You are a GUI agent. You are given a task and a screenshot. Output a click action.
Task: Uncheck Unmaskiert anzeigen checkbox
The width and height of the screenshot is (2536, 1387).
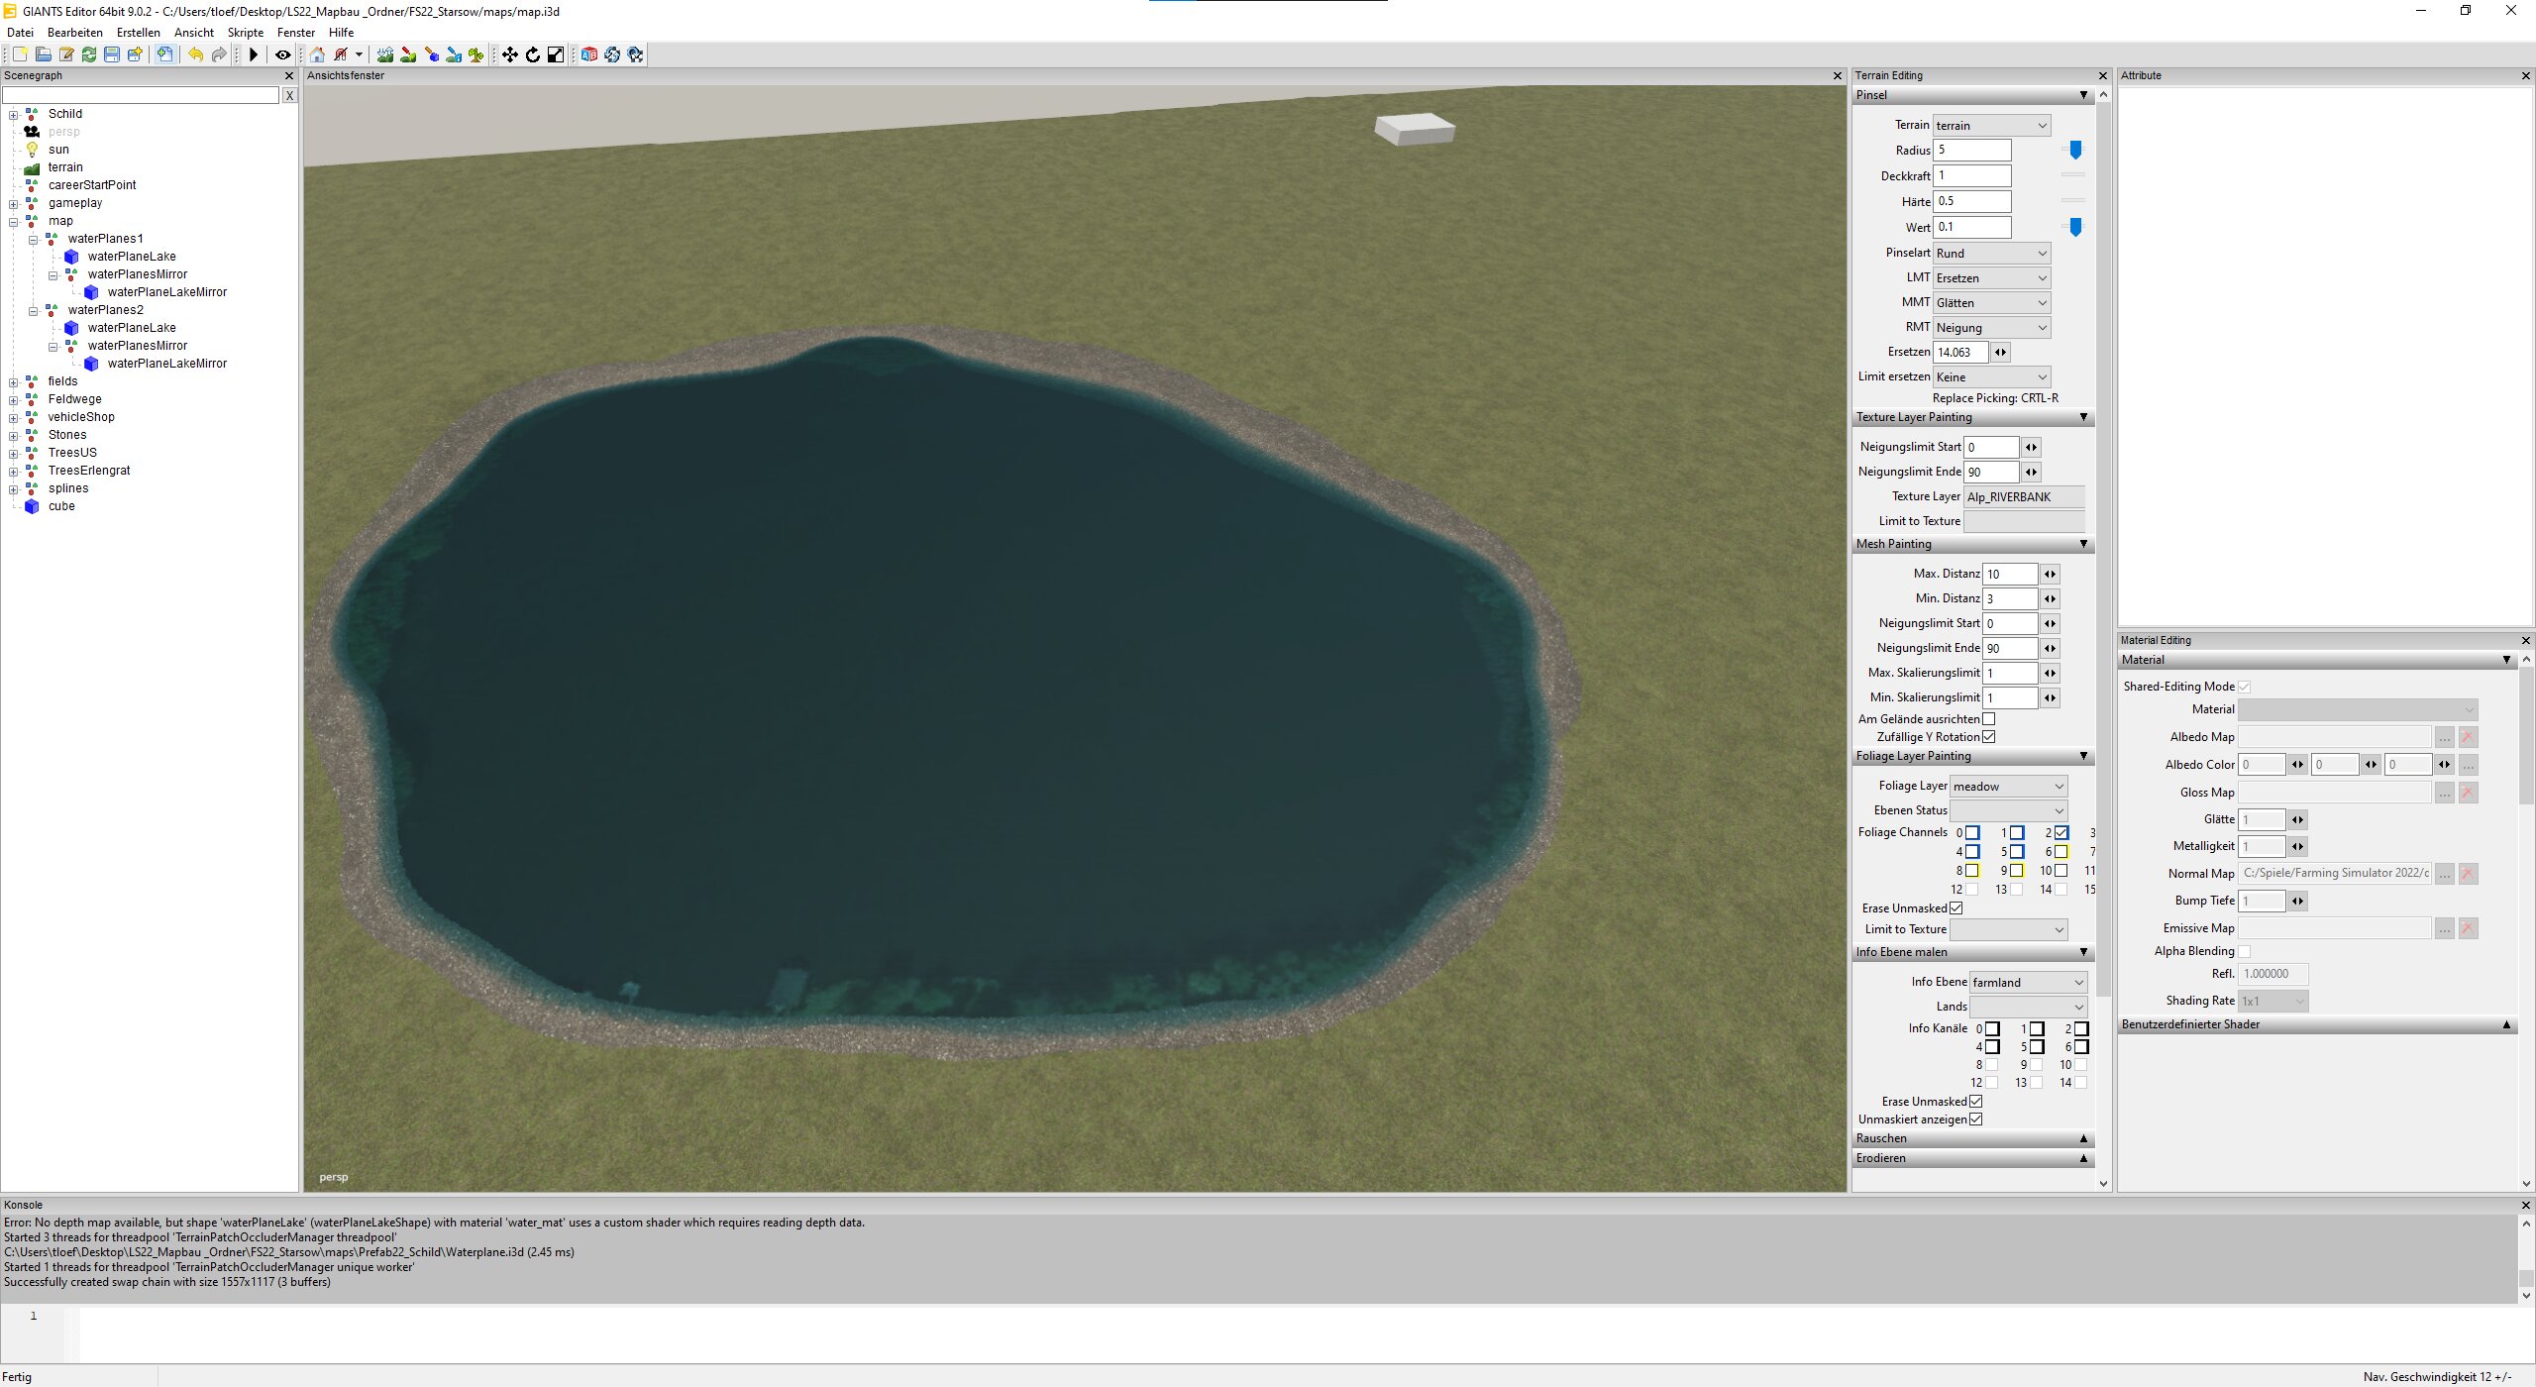(1975, 1120)
